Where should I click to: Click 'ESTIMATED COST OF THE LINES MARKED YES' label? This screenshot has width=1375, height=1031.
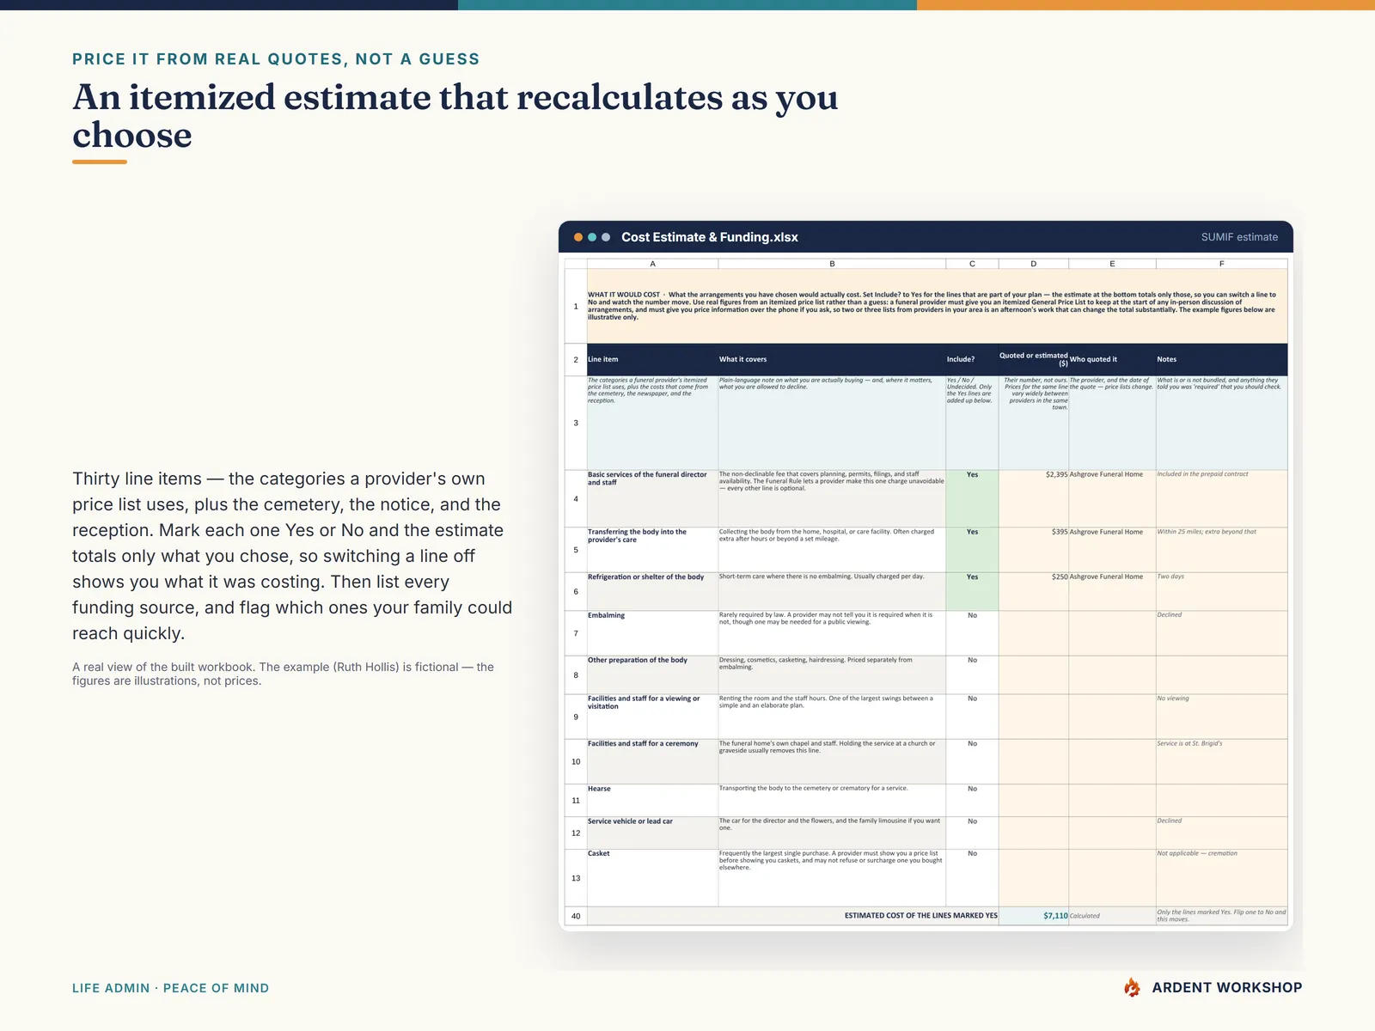pos(920,916)
